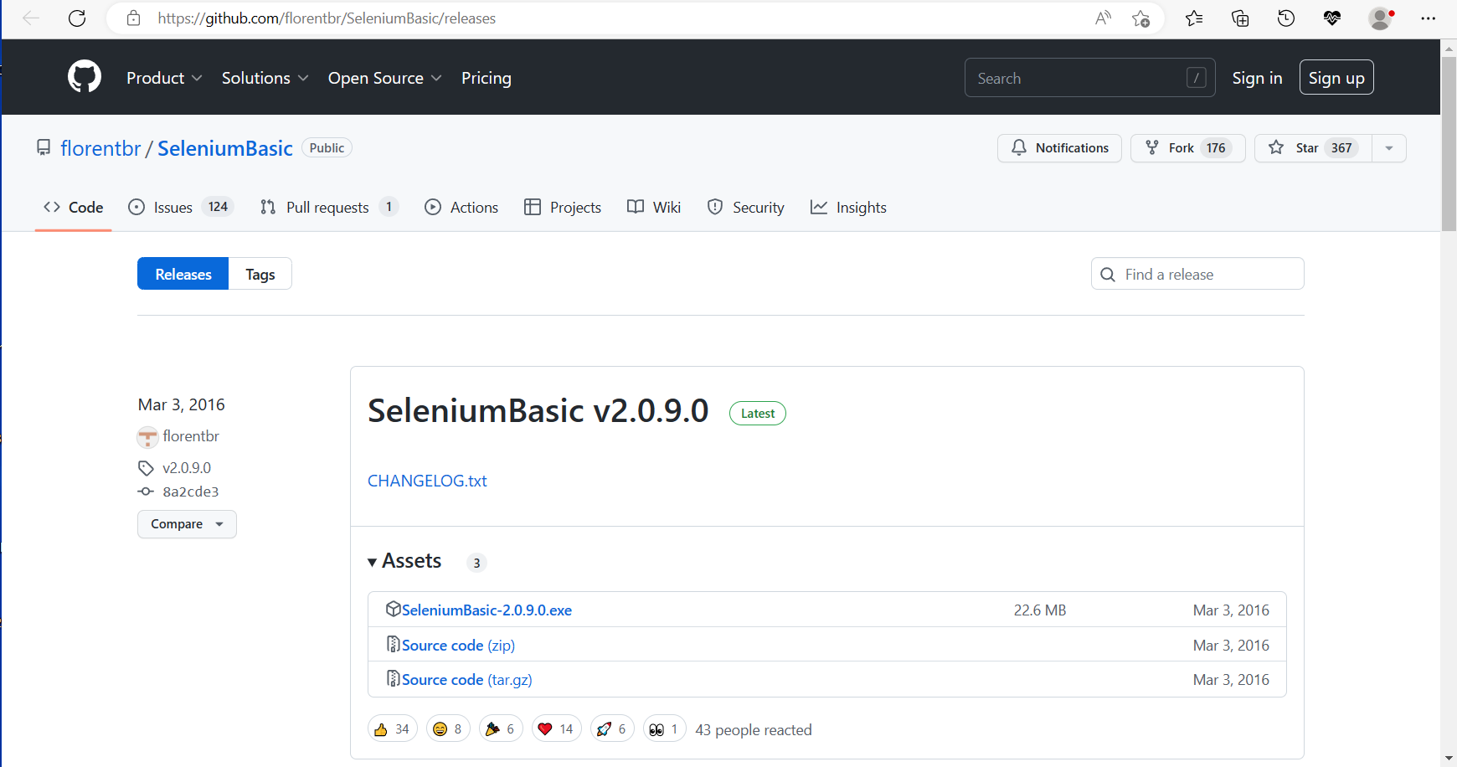The image size is (1457, 767).
Task: Open the Star lists dropdown arrow
Action: pyautogui.click(x=1388, y=148)
